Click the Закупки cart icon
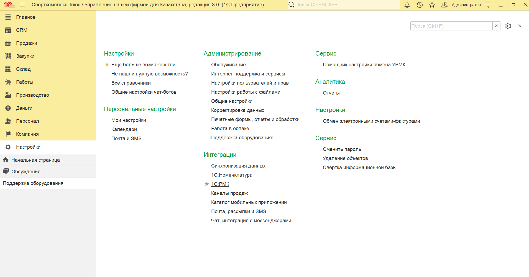The height and width of the screenshot is (277, 529). pos(8,56)
